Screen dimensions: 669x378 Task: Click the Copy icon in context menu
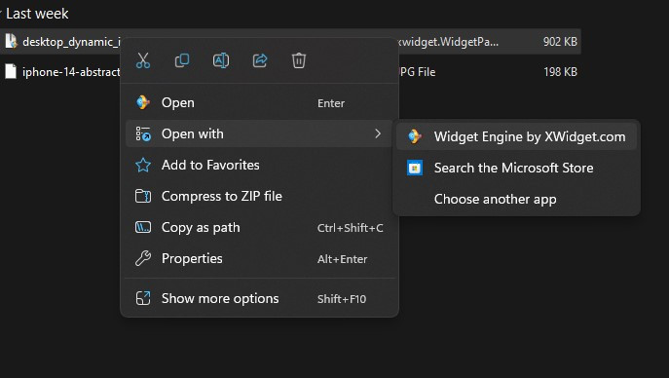click(182, 60)
